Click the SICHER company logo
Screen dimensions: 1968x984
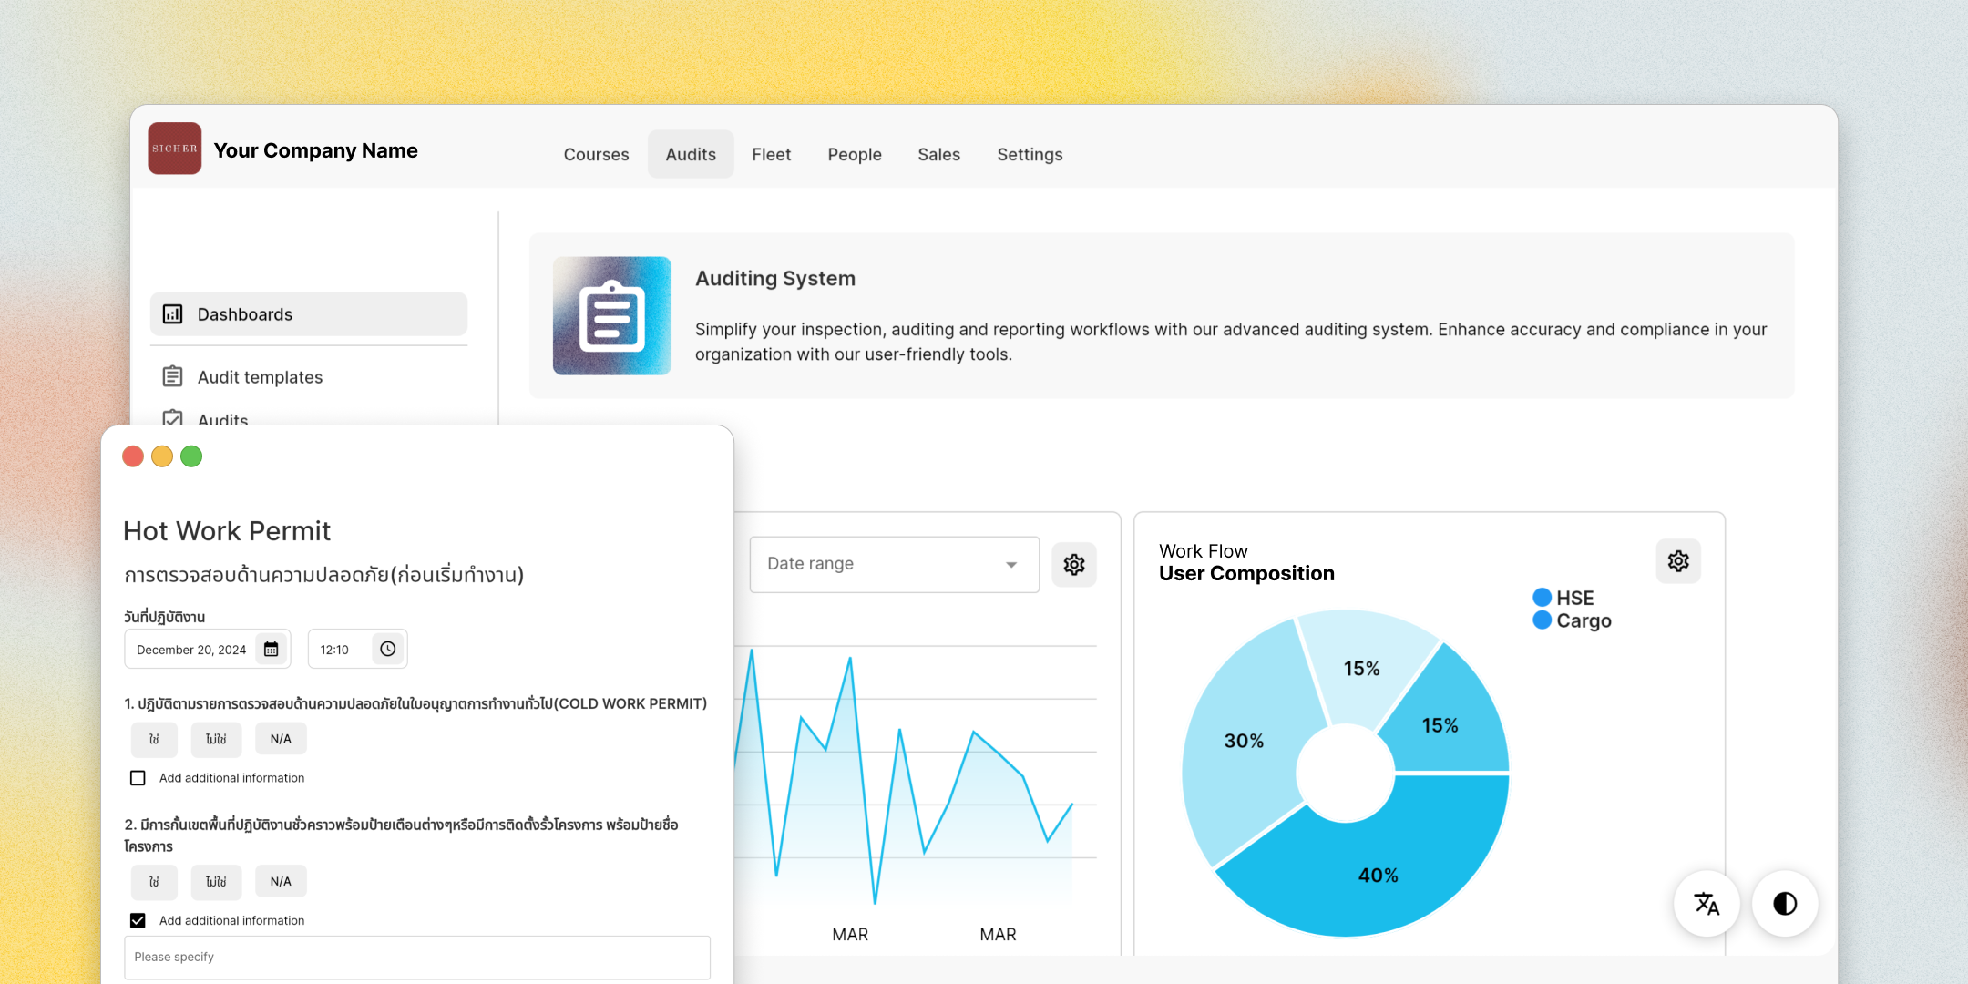point(174,149)
